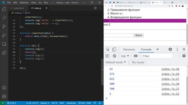Open the feedback icon in status bar

coord(95,103)
